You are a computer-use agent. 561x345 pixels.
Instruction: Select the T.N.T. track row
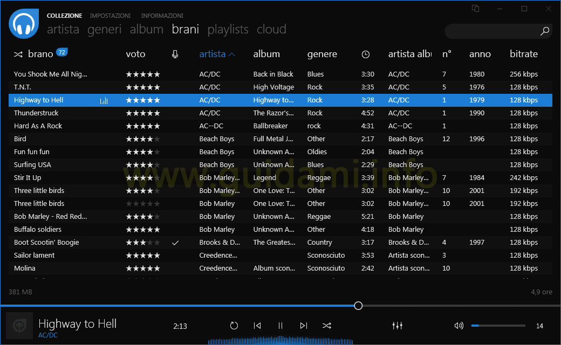280,87
